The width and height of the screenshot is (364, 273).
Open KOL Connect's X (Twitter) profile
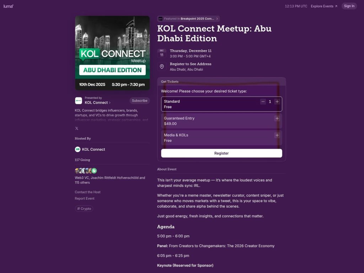(77, 128)
